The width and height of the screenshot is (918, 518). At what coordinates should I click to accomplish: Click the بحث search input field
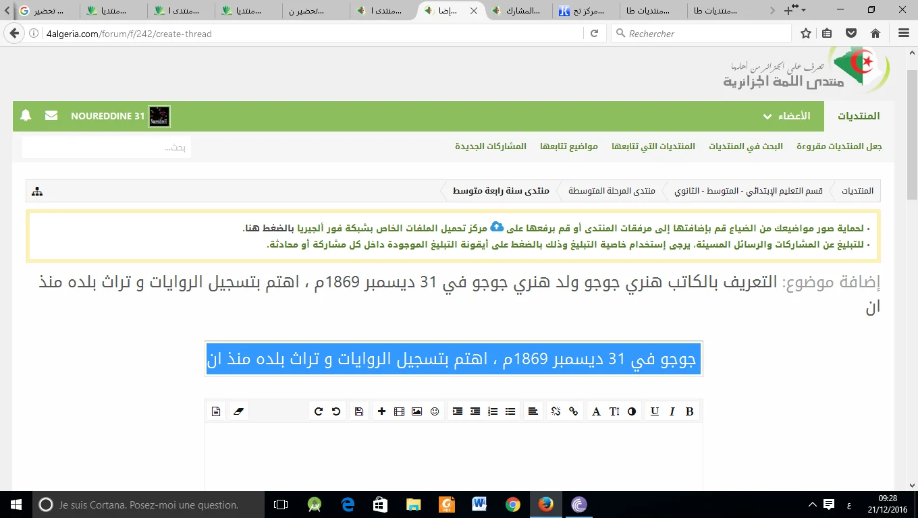107,147
